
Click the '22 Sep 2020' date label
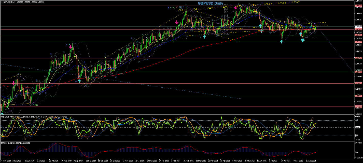(91, 161)
